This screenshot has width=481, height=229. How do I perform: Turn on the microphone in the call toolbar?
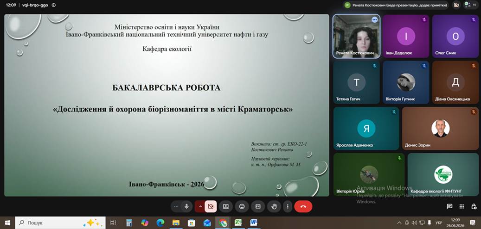pyautogui.click(x=186, y=207)
